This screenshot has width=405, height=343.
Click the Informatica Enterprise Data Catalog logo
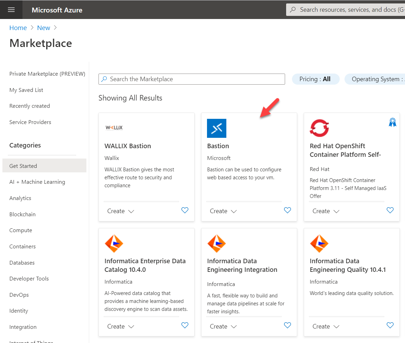(114, 244)
